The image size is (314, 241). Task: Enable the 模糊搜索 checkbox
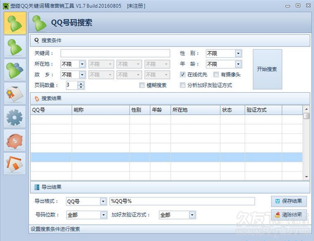(142, 85)
